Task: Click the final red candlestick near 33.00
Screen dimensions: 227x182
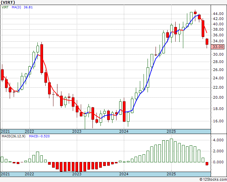Action: click(x=207, y=42)
